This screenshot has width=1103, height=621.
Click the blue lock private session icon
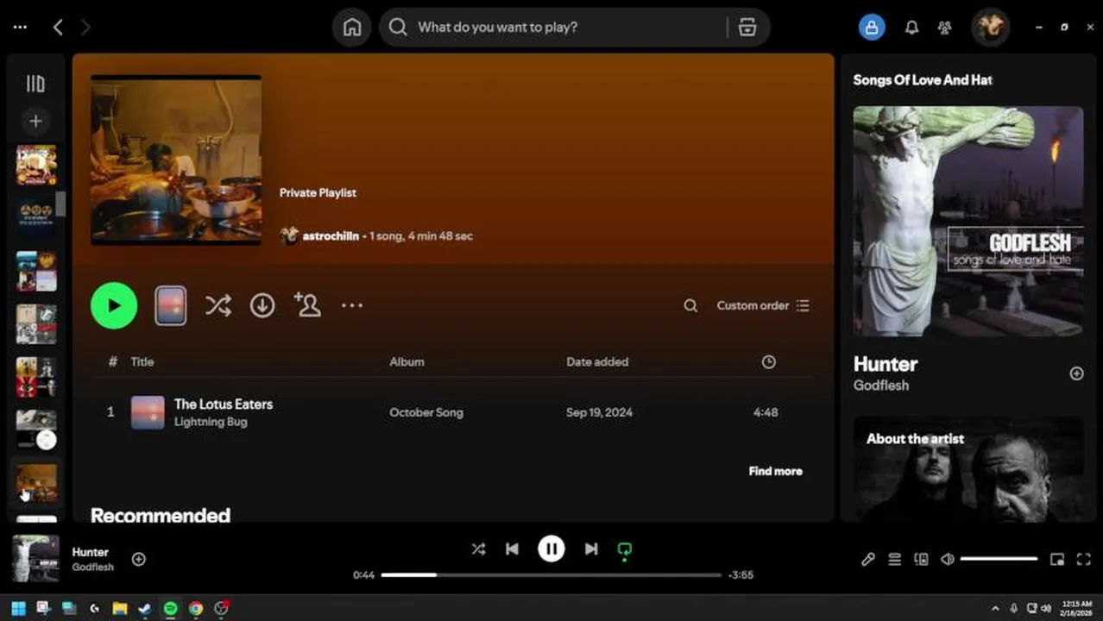pos(872,28)
